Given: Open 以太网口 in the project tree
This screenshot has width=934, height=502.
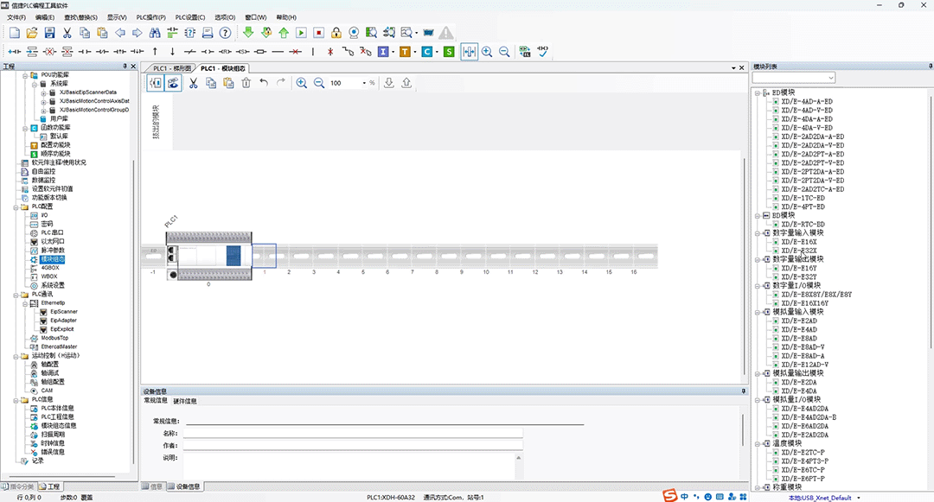Looking at the screenshot, I should [x=53, y=241].
